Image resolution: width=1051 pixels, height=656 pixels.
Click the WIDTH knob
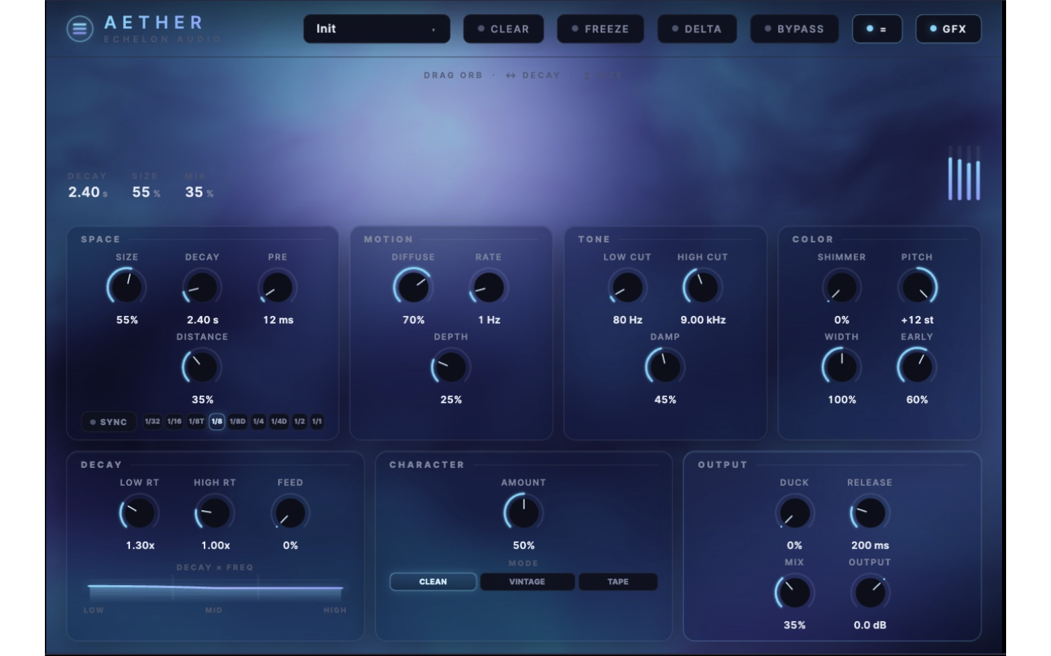tap(841, 367)
